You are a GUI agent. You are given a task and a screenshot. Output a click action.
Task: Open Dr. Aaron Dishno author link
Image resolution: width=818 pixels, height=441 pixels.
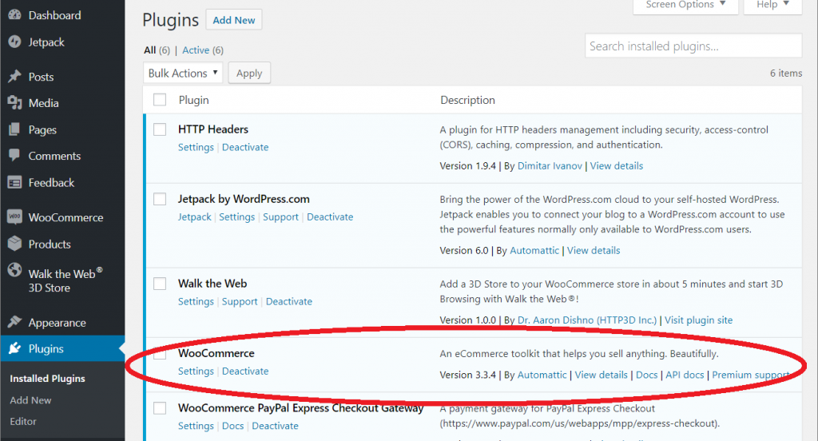587,320
